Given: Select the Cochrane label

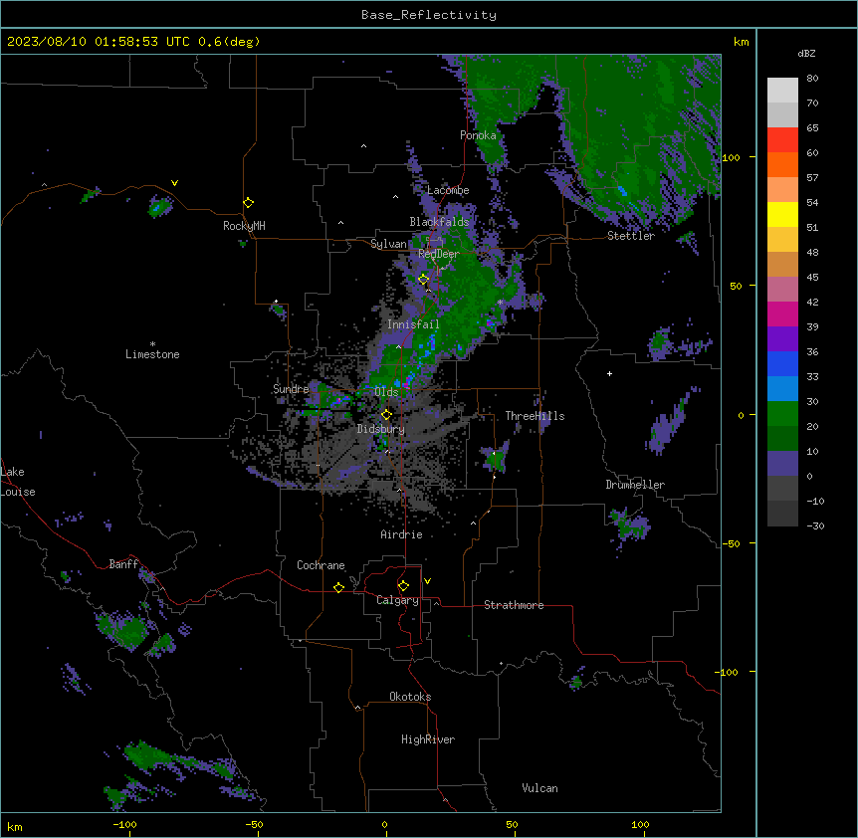Looking at the screenshot, I should tap(321, 565).
